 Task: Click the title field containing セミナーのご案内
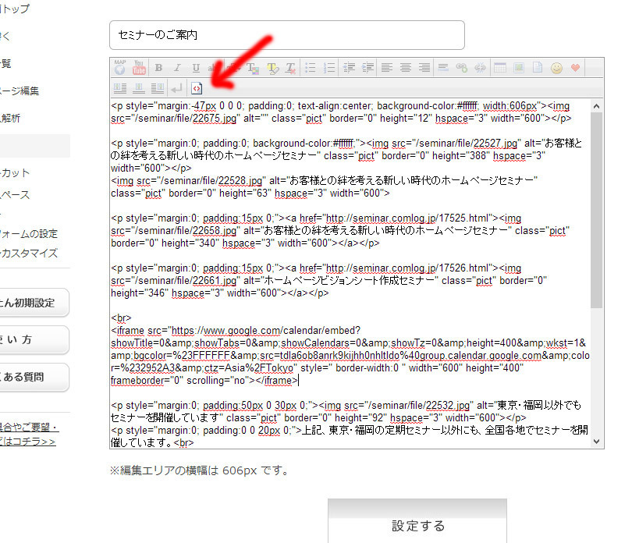pos(286,35)
